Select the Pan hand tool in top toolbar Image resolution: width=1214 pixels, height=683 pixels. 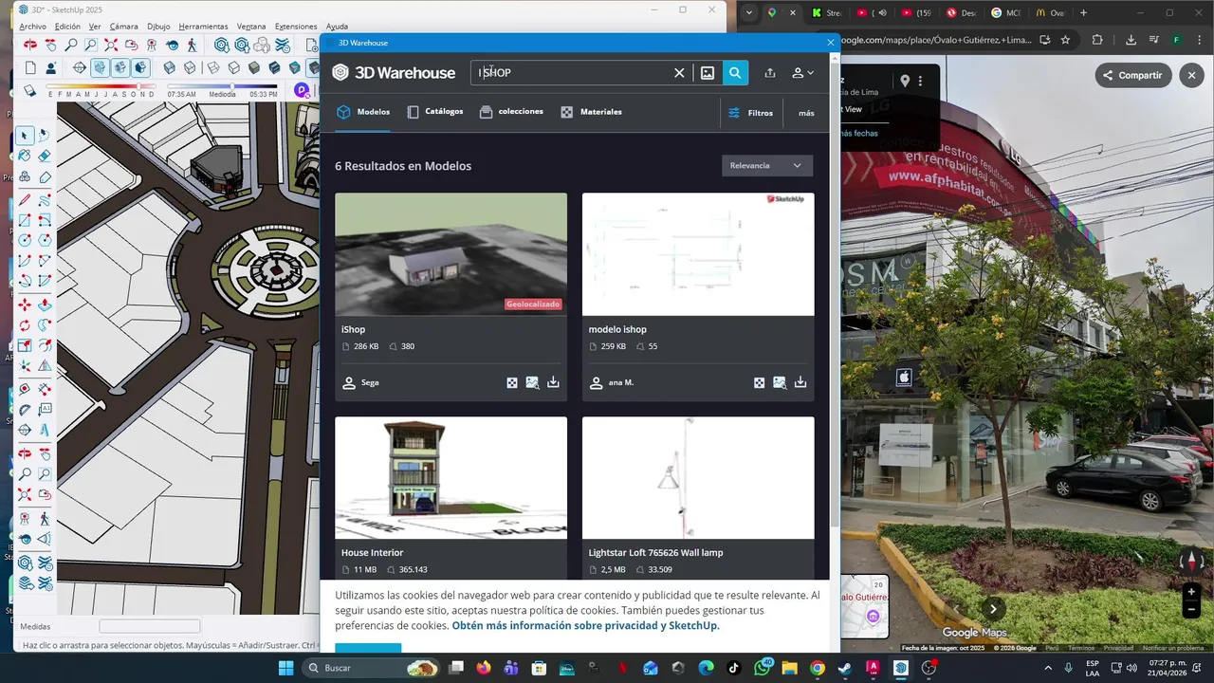click(x=51, y=45)
